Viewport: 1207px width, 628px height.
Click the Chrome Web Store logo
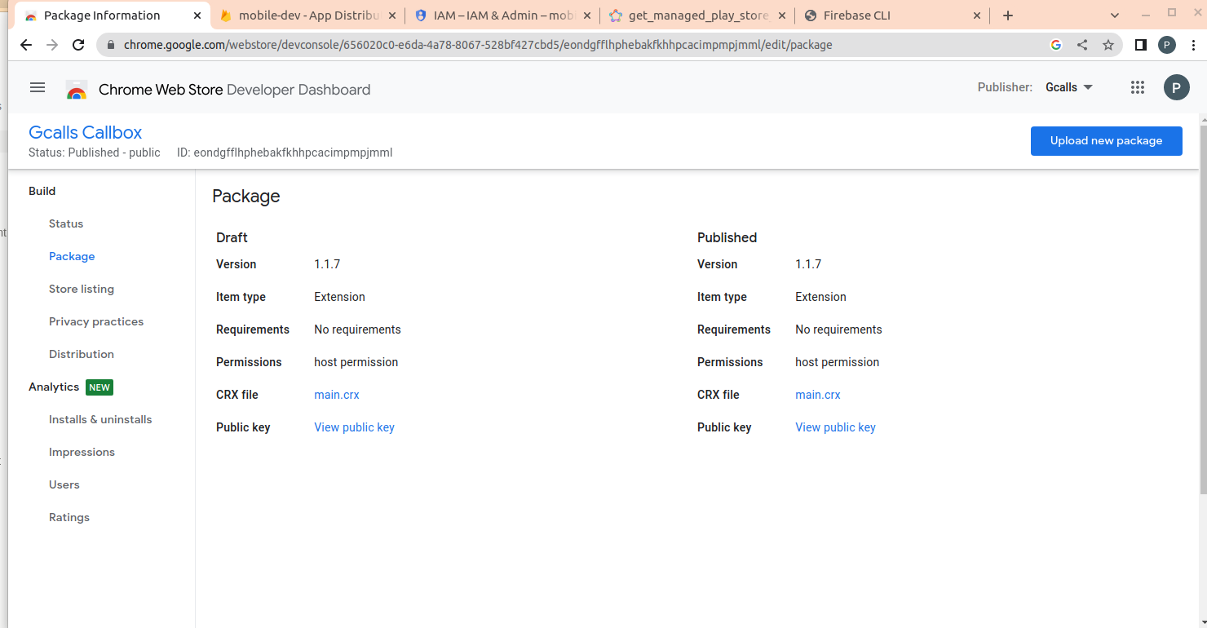point(77,90)
